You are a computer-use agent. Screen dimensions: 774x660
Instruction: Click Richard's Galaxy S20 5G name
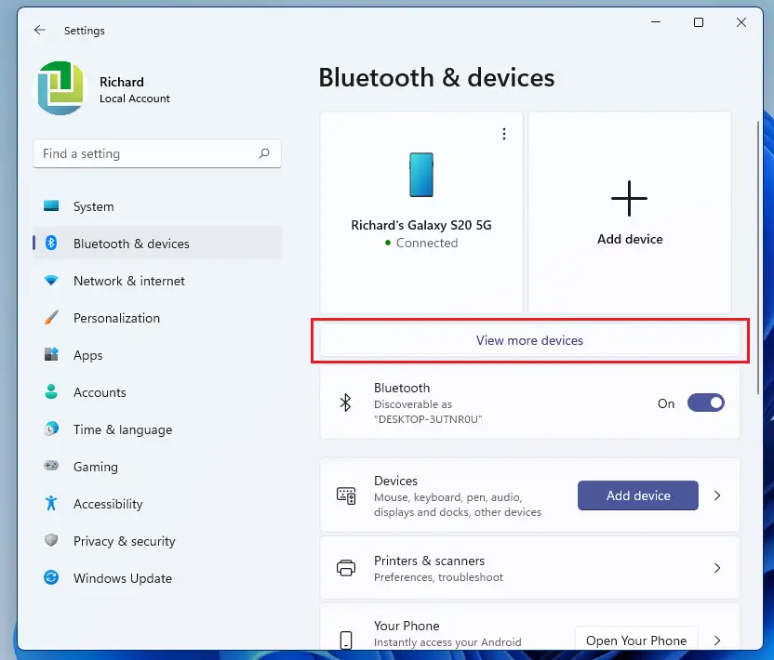point(421,225)
